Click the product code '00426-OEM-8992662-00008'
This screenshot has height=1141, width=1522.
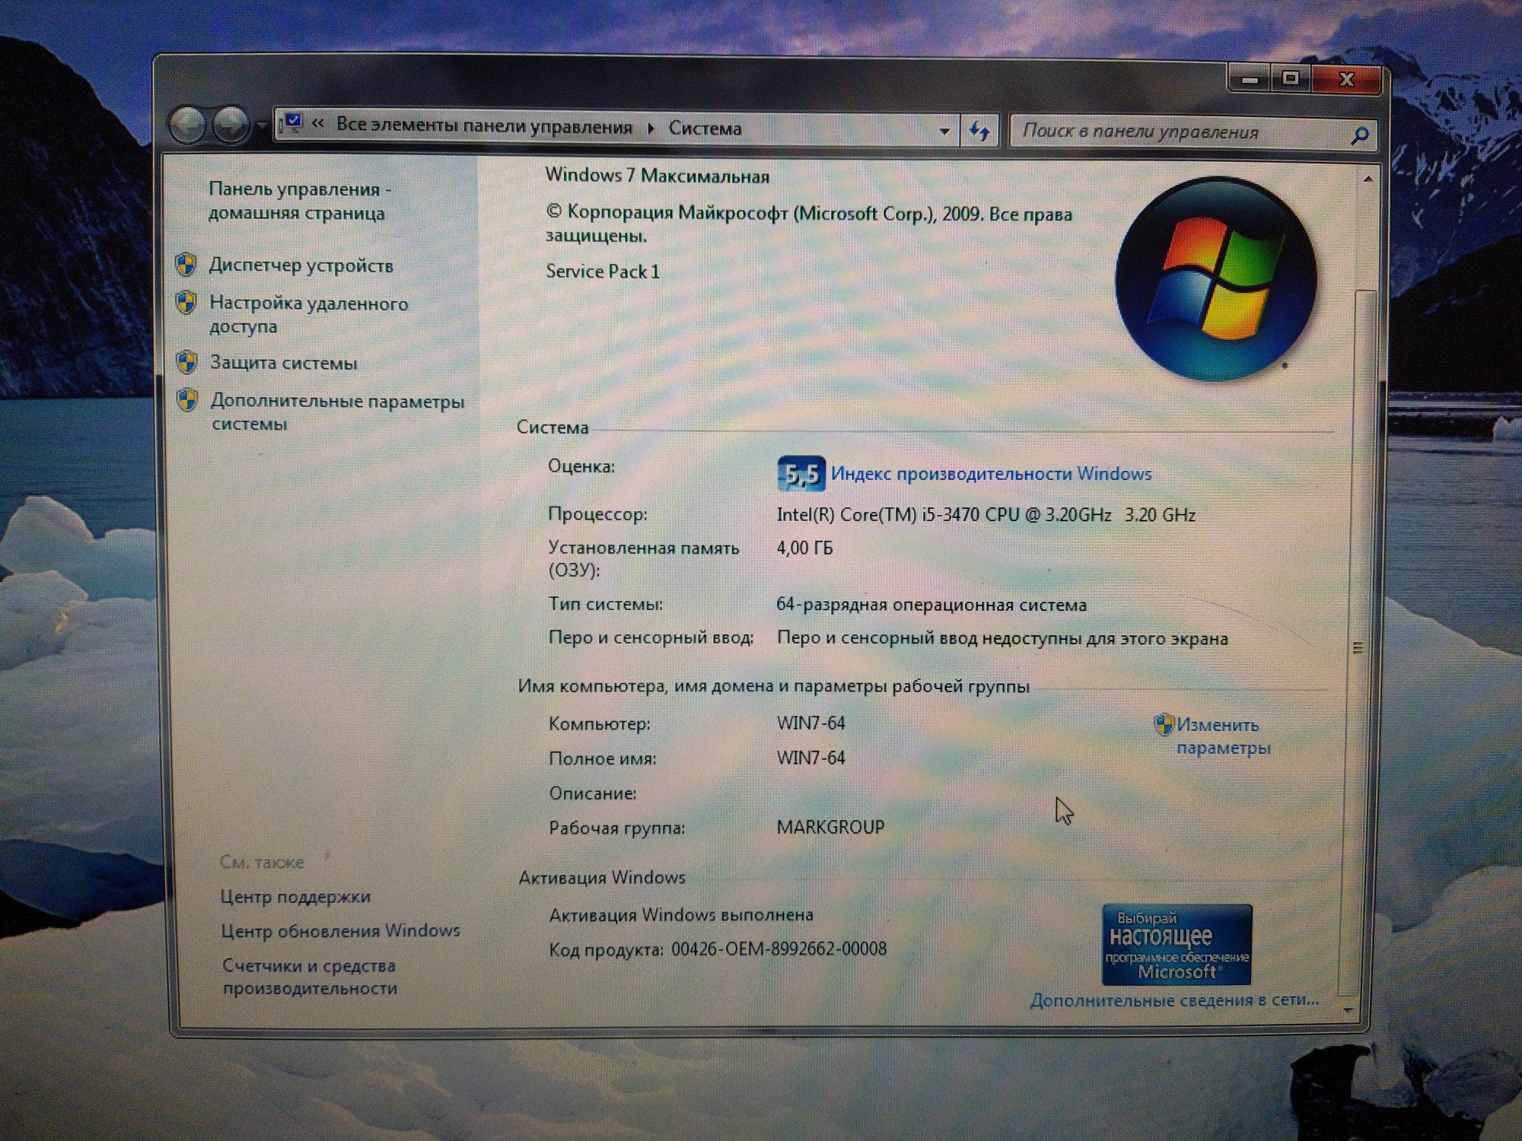tap(779, 949)
